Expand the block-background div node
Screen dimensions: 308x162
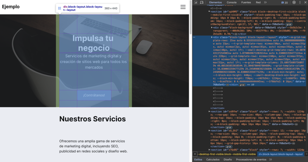pos(212,27)
